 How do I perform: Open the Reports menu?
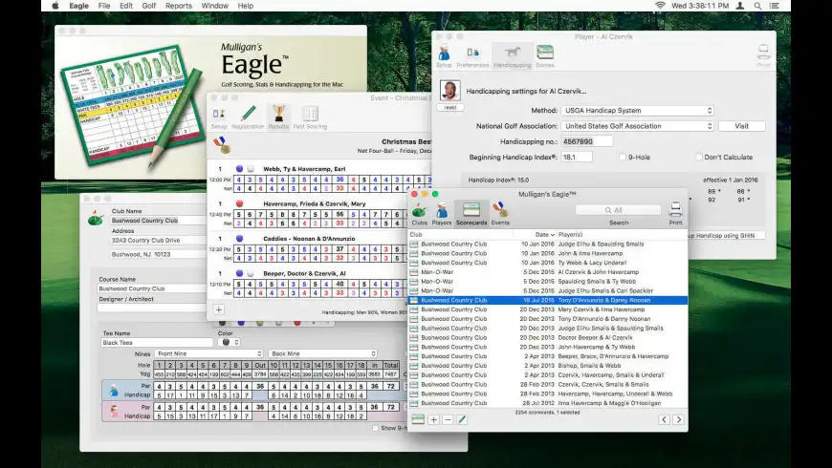[x=178, y=6]
